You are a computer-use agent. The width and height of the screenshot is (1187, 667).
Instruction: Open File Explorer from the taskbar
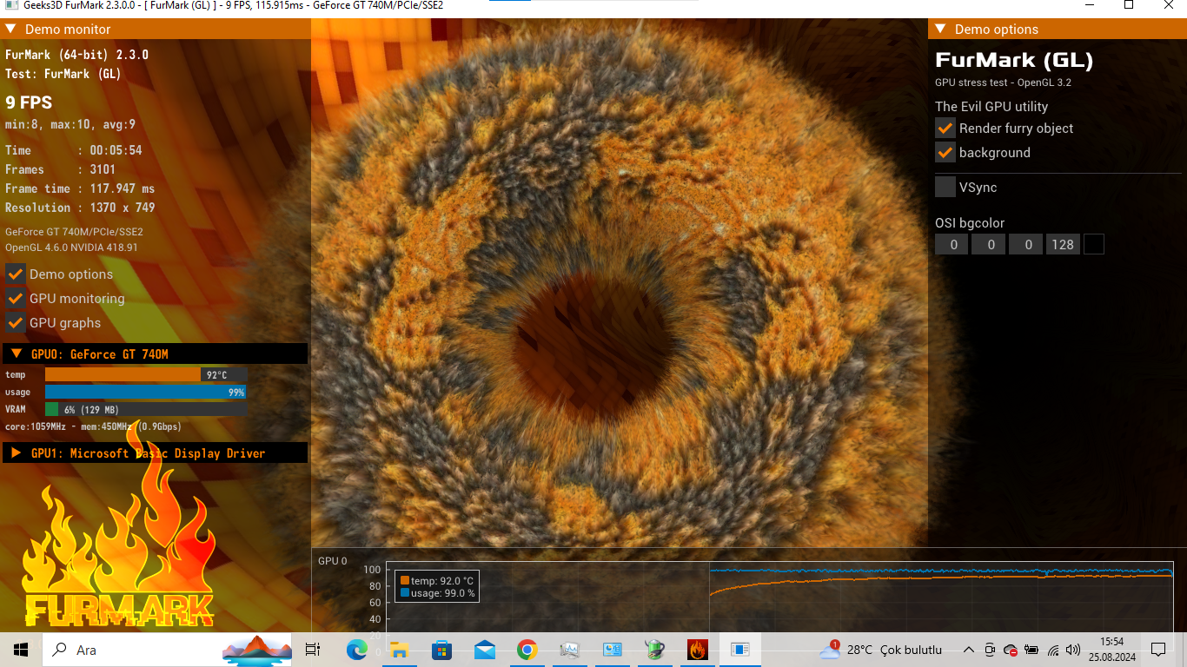tap(400, 650)
